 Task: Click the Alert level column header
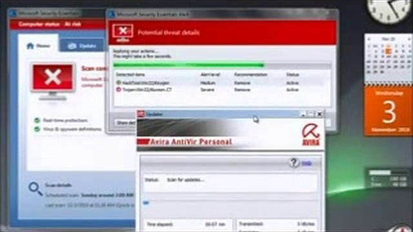tap(210, 75)
